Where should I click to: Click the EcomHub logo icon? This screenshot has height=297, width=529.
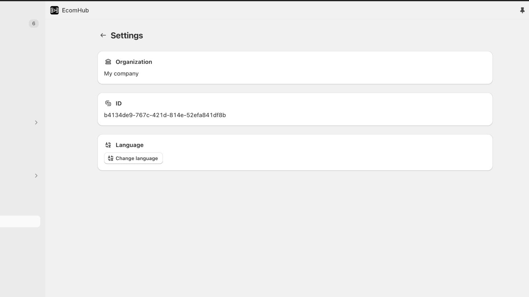(x=55, y=11)
